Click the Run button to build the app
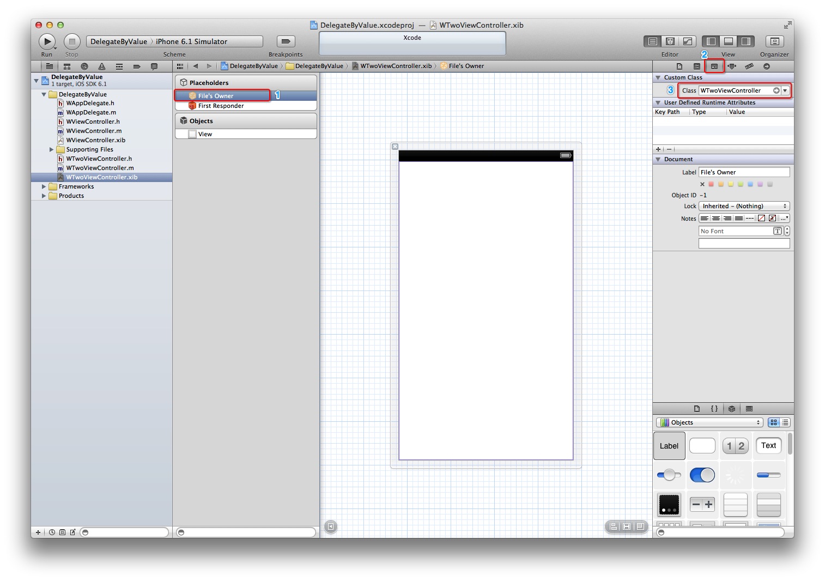This screenshot has width=825, height=581. [x=47, y=41]
